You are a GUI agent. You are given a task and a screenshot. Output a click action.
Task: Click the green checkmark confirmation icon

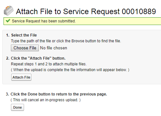click(x=8, y=21)
